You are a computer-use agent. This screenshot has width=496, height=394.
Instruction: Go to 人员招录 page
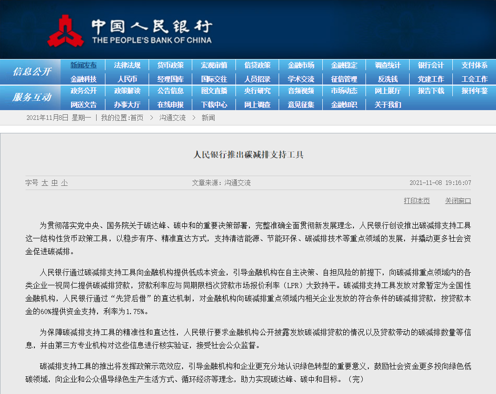[257, 79]
